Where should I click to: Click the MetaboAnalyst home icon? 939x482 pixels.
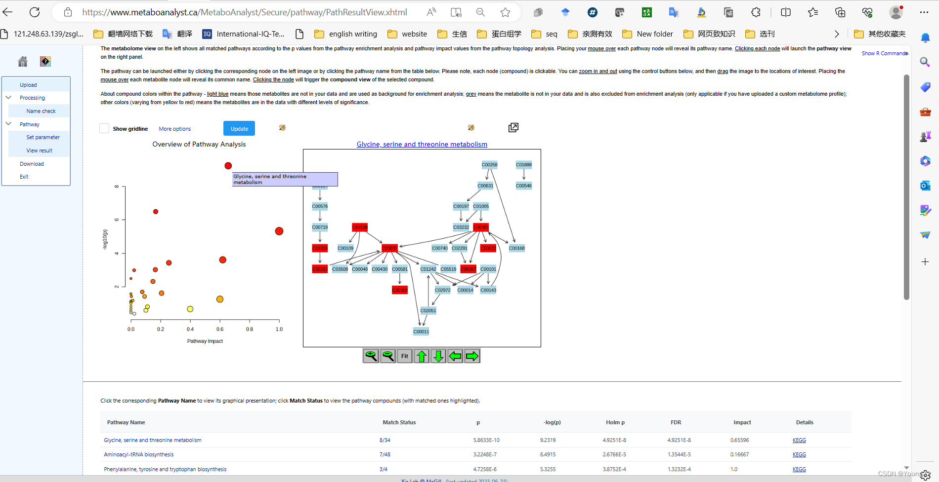pyautogui.click(x=22, y=61)
